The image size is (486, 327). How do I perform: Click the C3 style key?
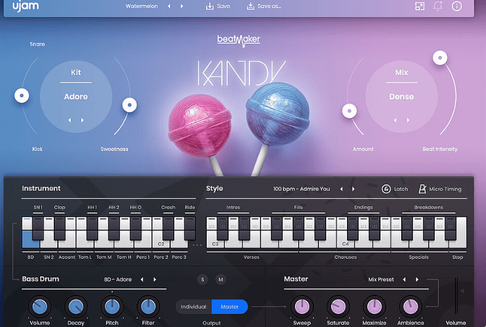(215, 244)
